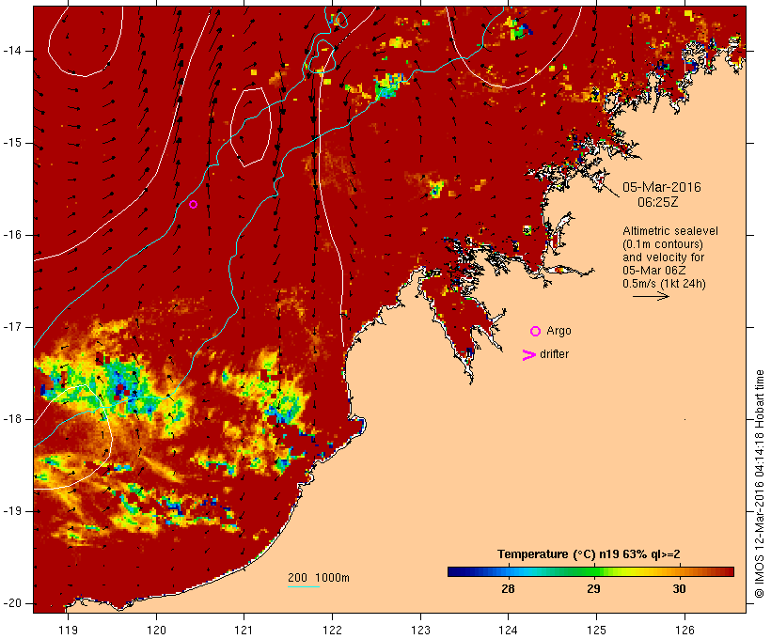Click the '28' color bar label

(x=508, y=588)
